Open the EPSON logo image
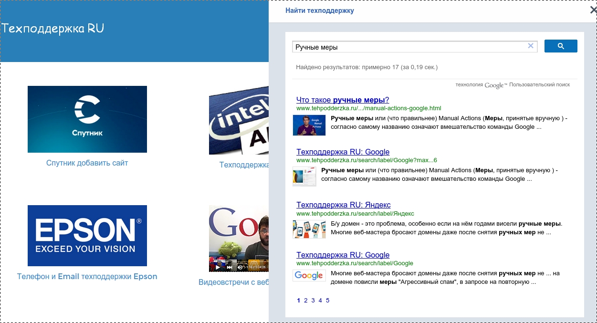 [x=87, y=236]
